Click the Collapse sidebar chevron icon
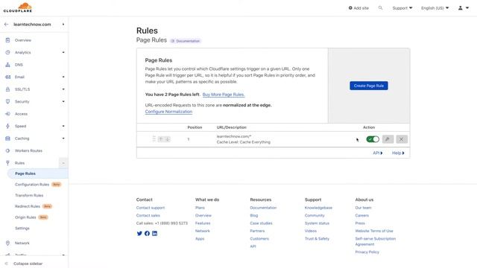The width and height of the screenshot is (477, 268). tap(7, 264)
